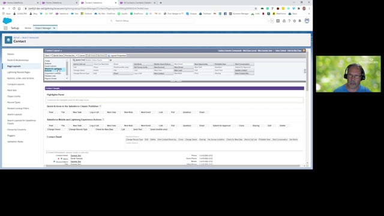The height and width of the screenshot is (216, 384).
Task: Open the Mini Page Layout link
Action: 250,50
